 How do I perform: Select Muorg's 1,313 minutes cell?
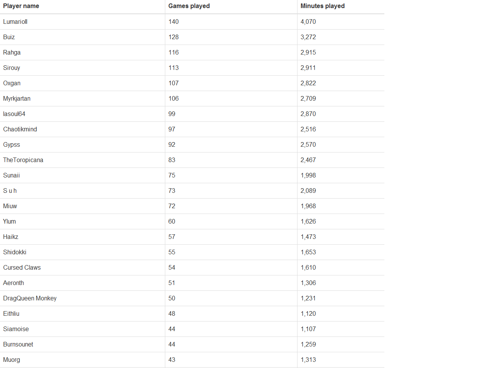308,360
